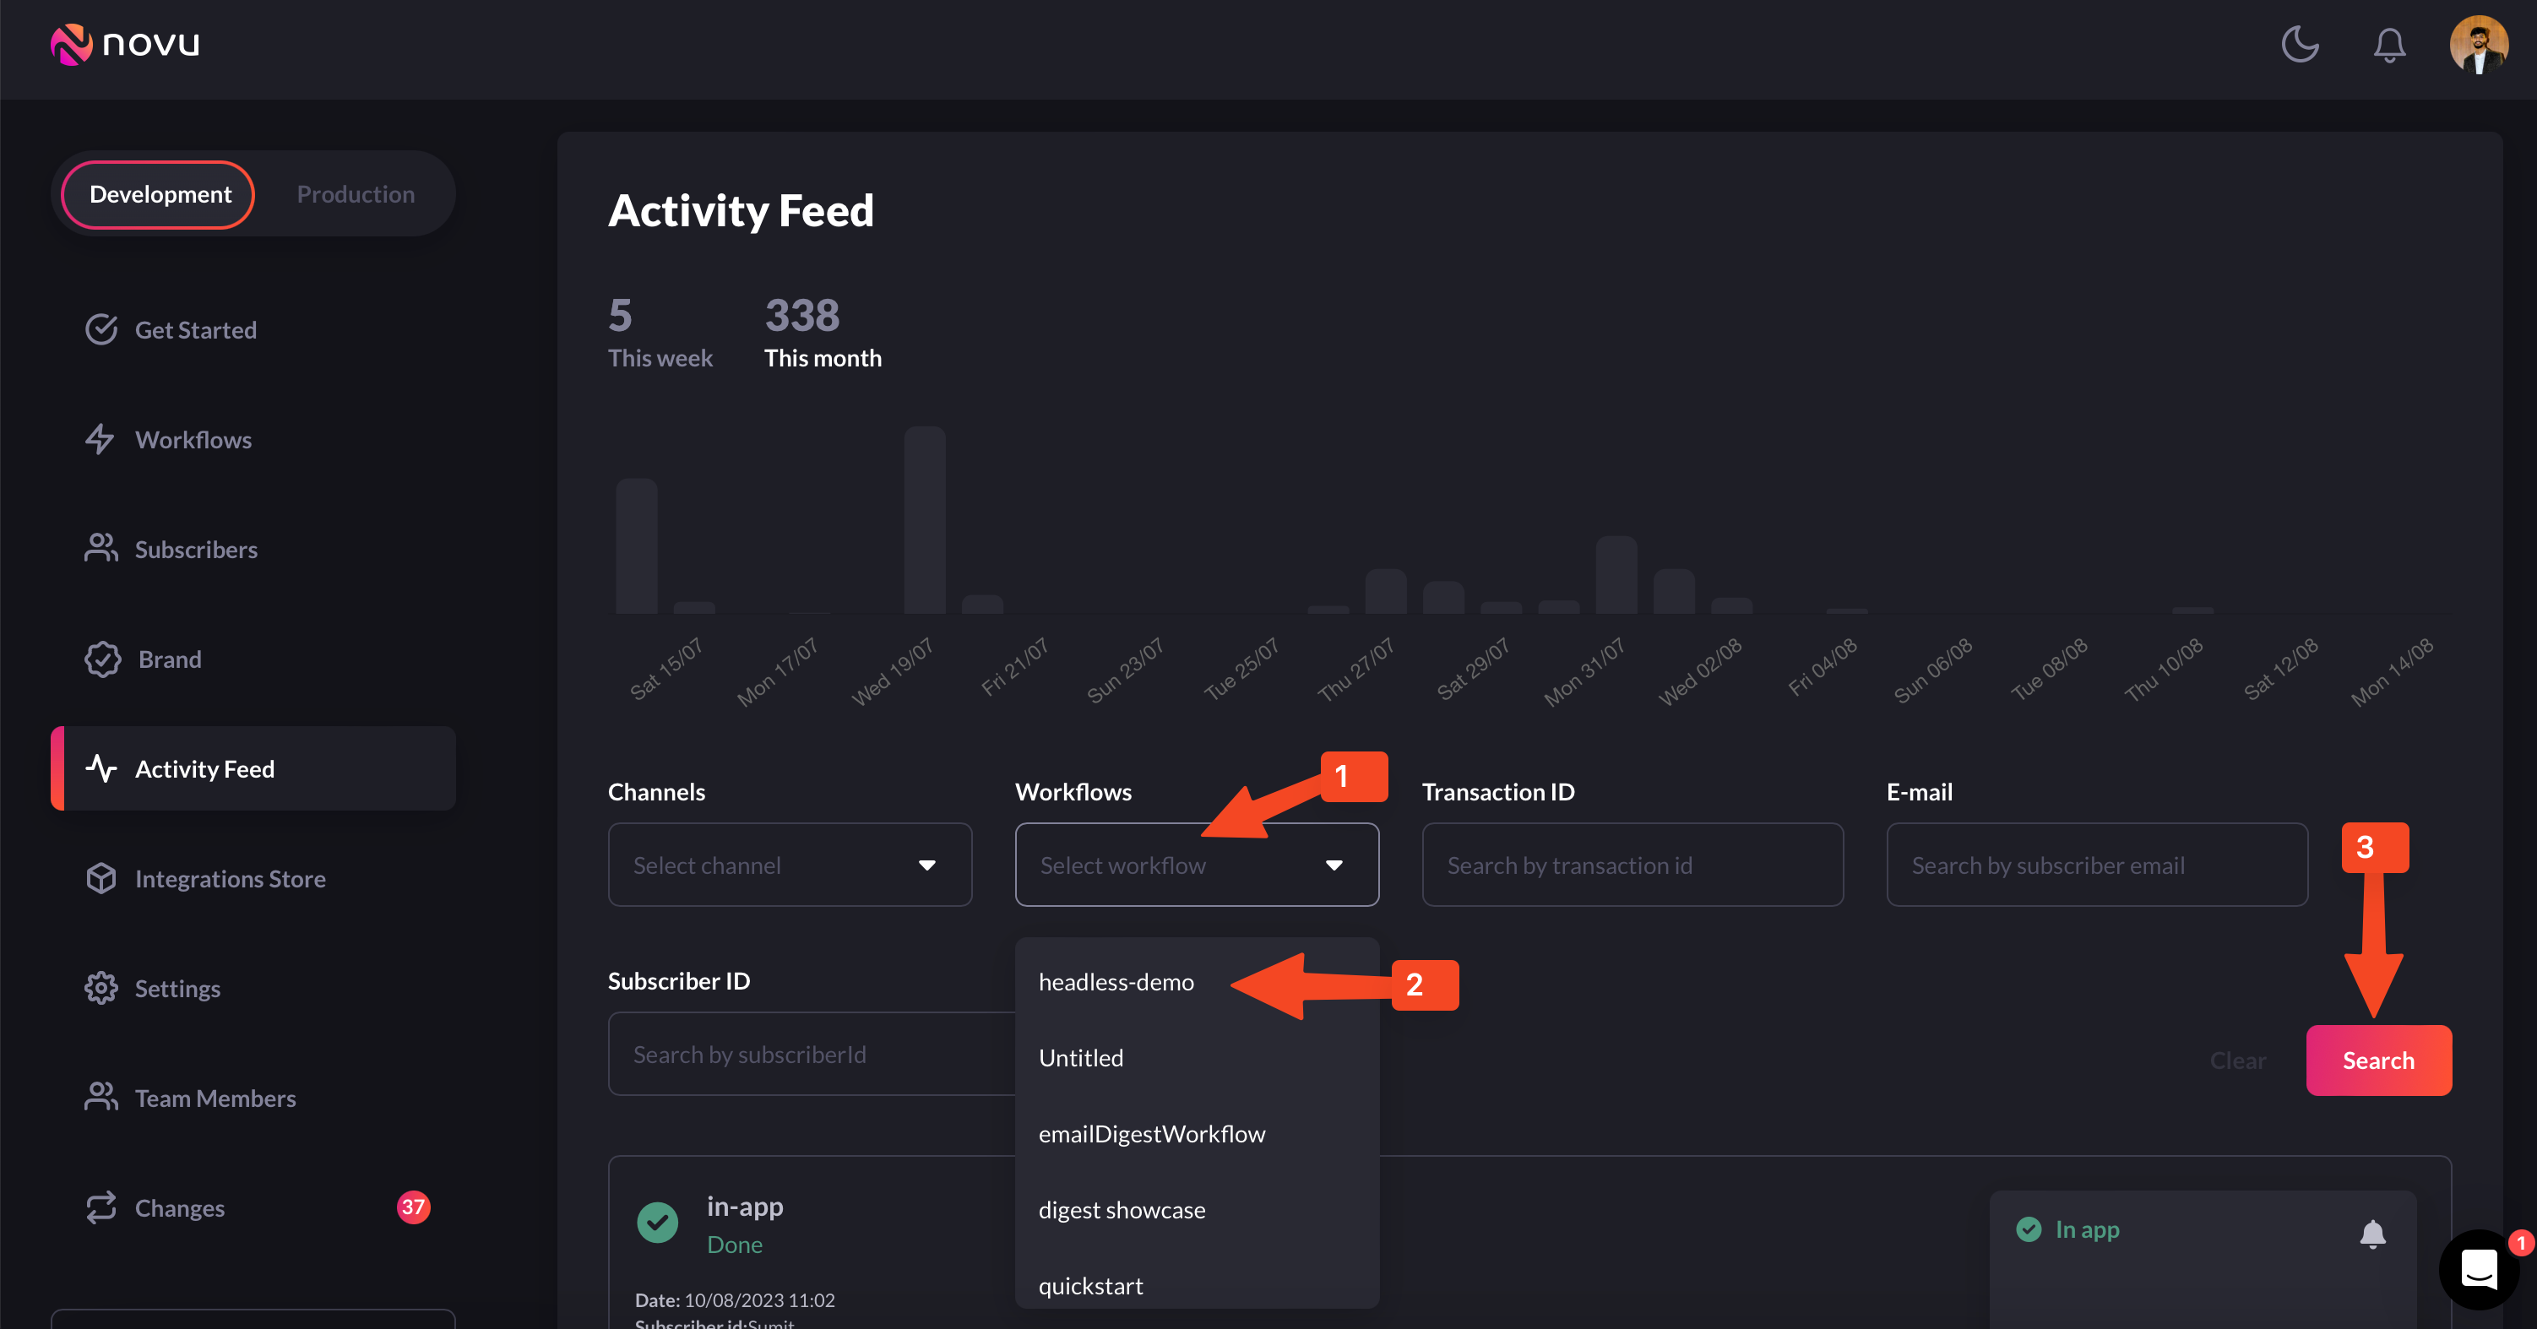Open the user avatar profile menu
The image size is (2537, 1329).
click(x=2478, y=44)
